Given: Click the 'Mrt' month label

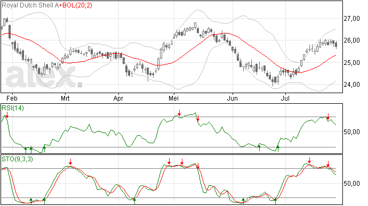Looking at the screenshot, I should pyautogui.click(x=65, y=98).
